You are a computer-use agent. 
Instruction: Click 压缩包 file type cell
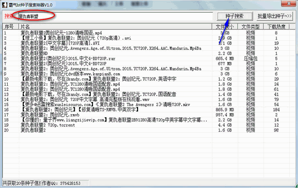(x=250, y=58)
